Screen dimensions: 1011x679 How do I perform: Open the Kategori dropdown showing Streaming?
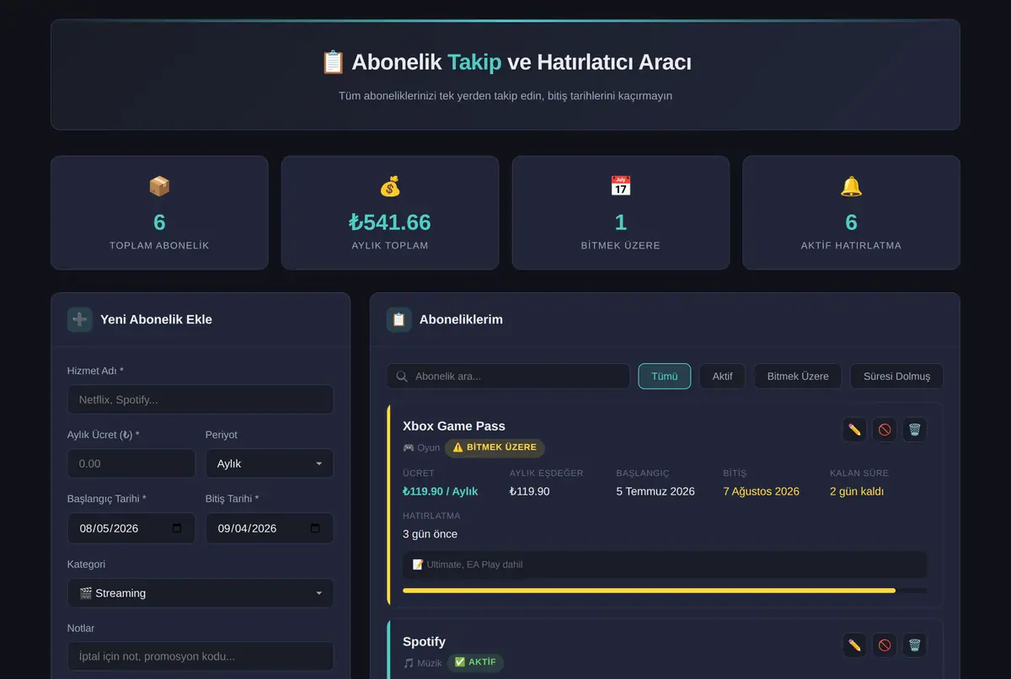tap(201, 593)
